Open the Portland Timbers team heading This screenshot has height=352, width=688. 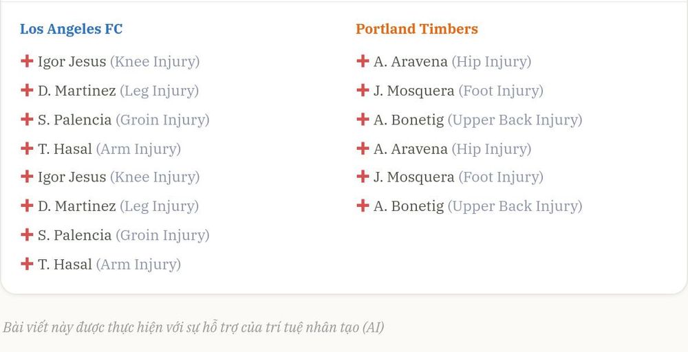click(x=417, y=29)
